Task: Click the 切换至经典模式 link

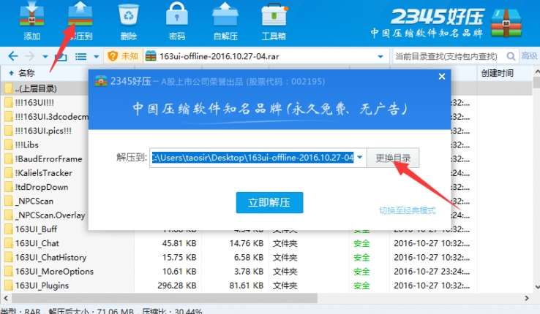Action: (x=408, y=210)
